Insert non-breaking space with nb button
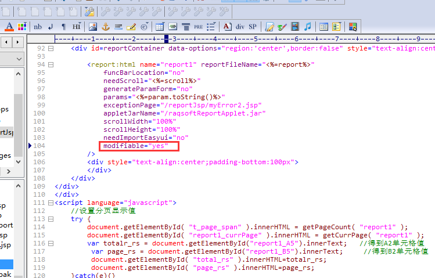 pos(38,26)
